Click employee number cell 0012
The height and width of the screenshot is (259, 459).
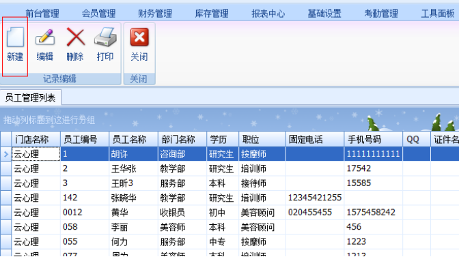[x=85, y=212]
